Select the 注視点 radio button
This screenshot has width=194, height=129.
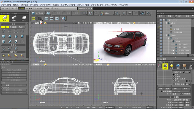pyautogui.click(x=174, y=76)
